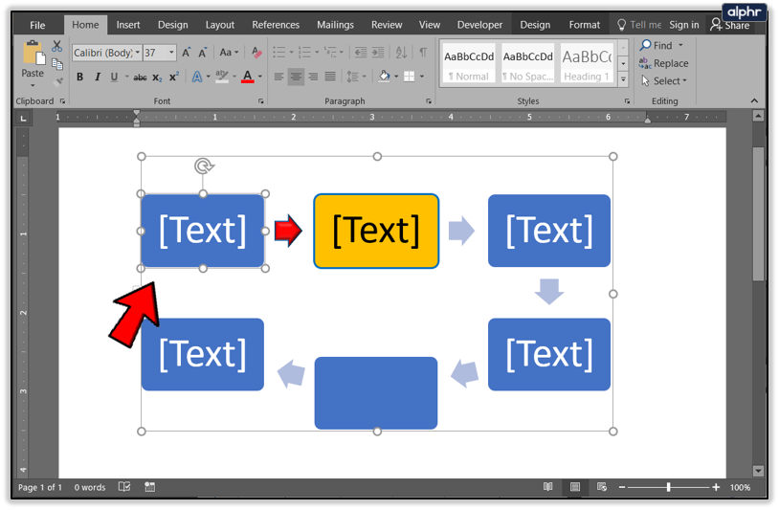Toggle Show/Hide paragraph marks
The image size is (779, 510).
pos(423,53)
